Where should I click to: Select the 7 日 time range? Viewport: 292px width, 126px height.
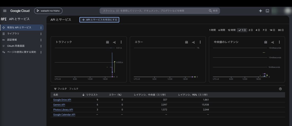[x=265, y=30]
